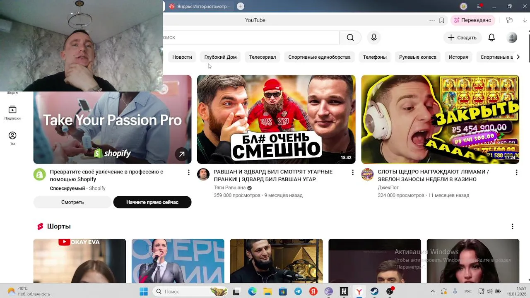This screenshot has height=298, width=530.
Task: Open Steam from the taskbar
Action: pyautogui.click(x=374, y=291)
